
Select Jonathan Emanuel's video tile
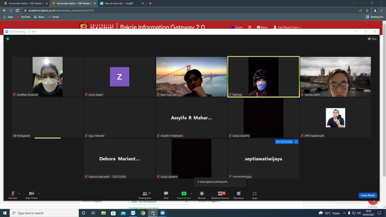48,77
